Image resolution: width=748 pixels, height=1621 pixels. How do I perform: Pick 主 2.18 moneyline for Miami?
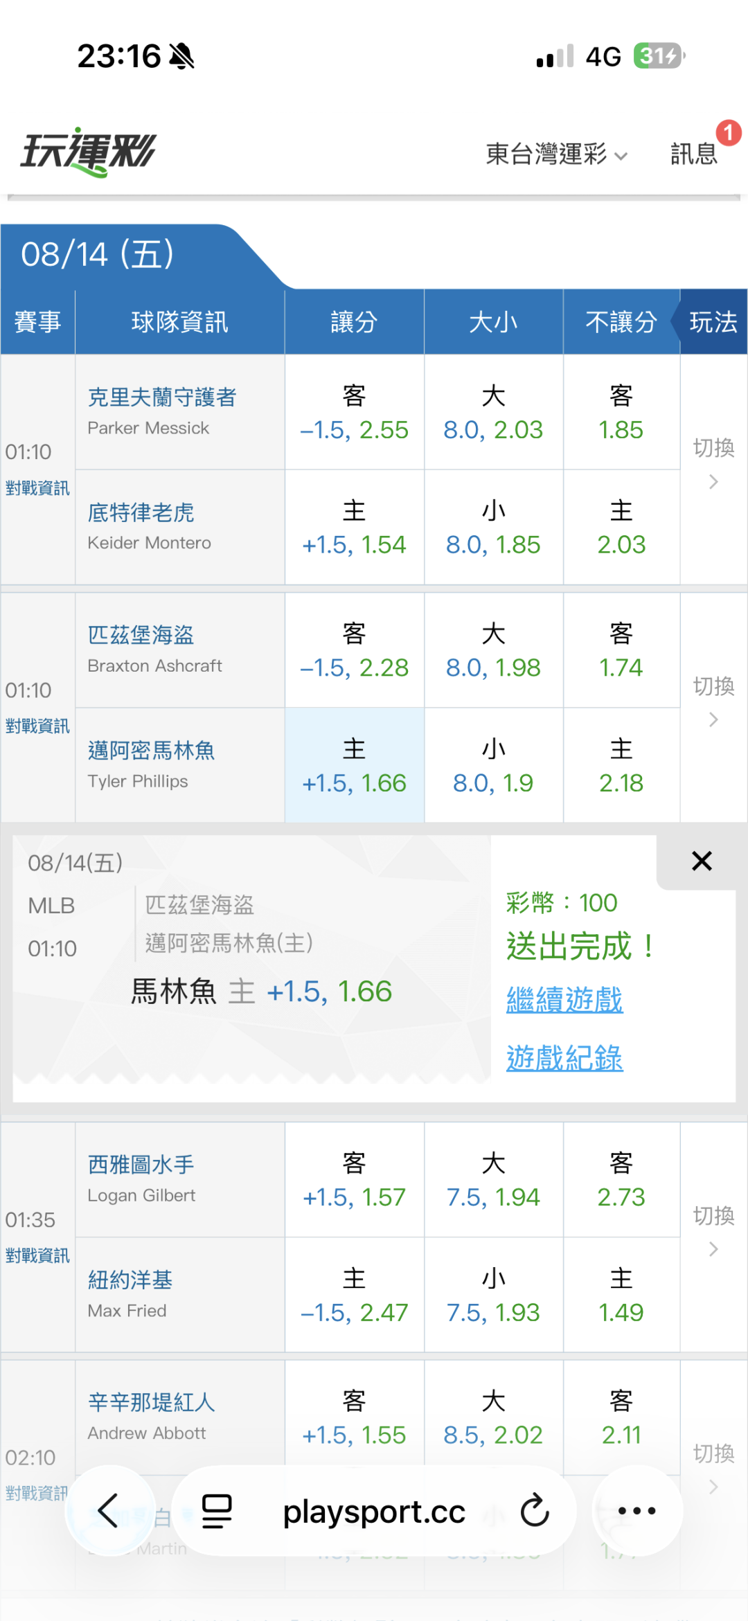click(621, 766)
